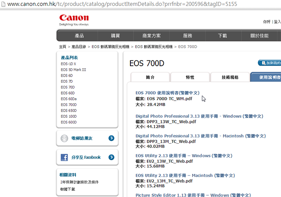Select EOS 700D in product list
The height and width of the screenshot is (197, 281).
[68, 105]
